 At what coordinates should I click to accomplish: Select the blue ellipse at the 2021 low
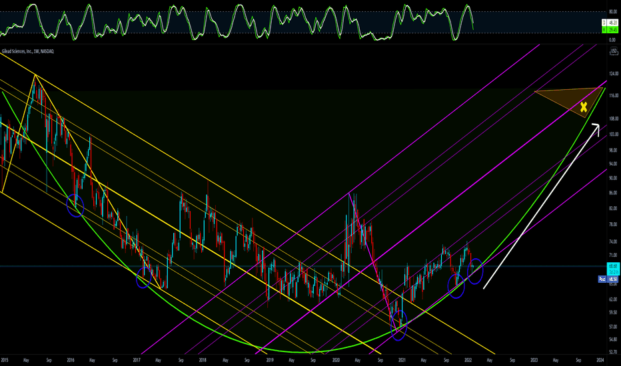[x=399, y=325]
